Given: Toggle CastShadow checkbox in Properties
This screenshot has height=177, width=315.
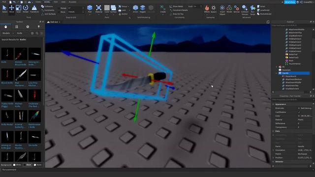Looking at the screenshot, I should tap(299, 112).
